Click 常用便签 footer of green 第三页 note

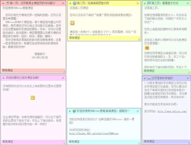pyautogui.click(x=149, y=71)
